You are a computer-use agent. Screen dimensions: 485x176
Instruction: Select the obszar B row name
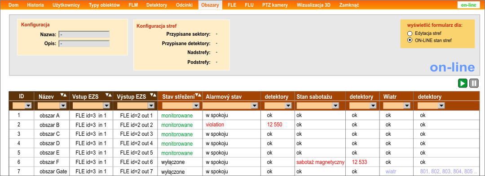click(x=49, y=125)
